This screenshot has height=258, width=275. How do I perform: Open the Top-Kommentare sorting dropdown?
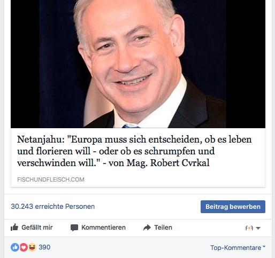pos(238,247)
